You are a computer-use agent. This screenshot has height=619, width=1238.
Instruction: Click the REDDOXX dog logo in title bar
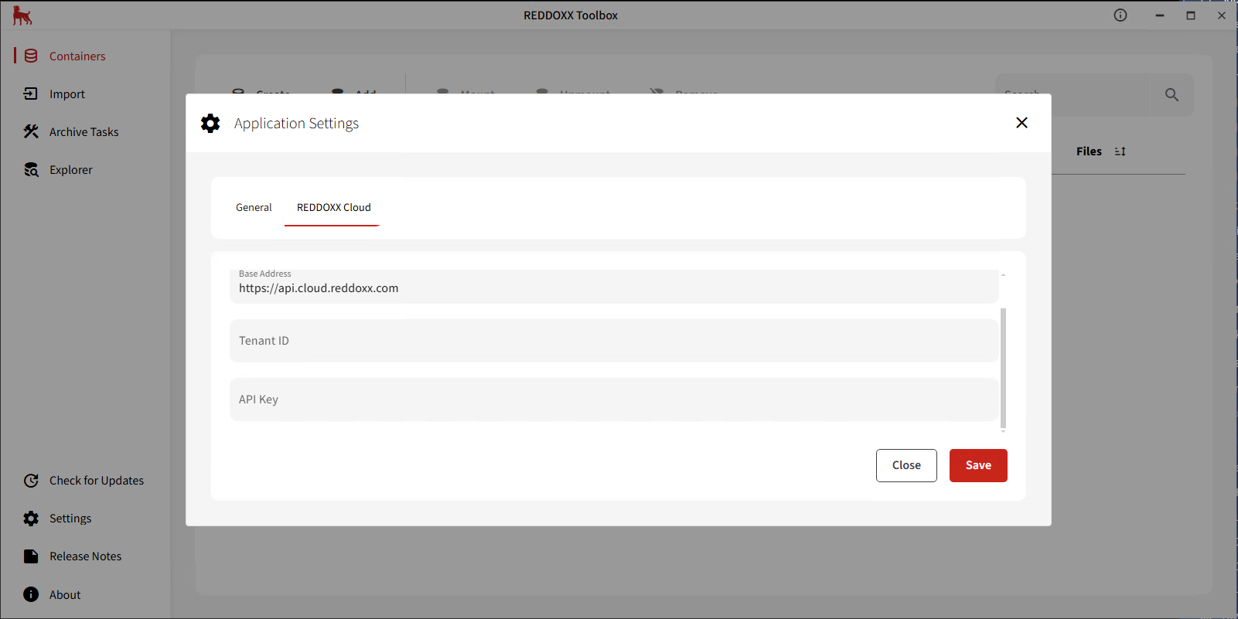(22, 15)
